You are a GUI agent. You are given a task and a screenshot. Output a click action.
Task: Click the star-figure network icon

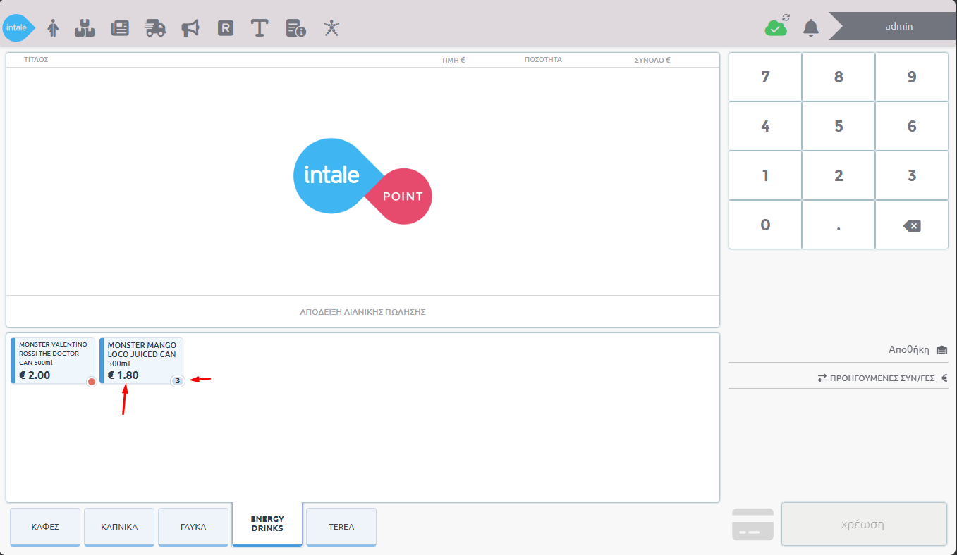tap(331, 28)
